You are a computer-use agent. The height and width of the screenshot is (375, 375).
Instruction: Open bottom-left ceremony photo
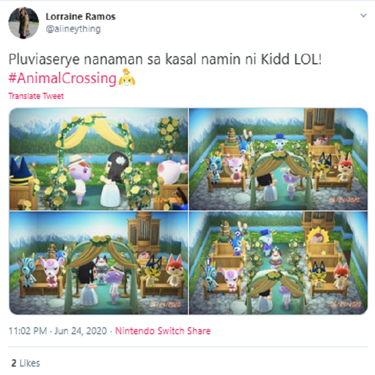tap(98, 263)
